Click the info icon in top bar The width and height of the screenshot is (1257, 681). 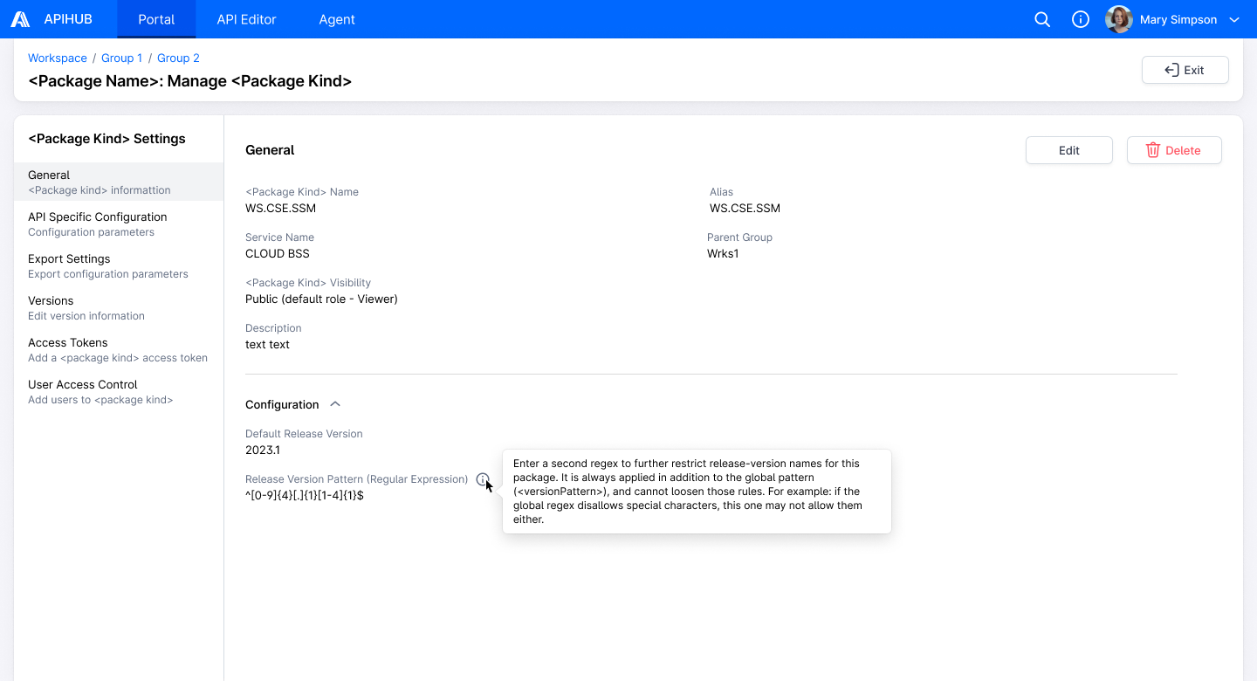tap(1081, 19)
